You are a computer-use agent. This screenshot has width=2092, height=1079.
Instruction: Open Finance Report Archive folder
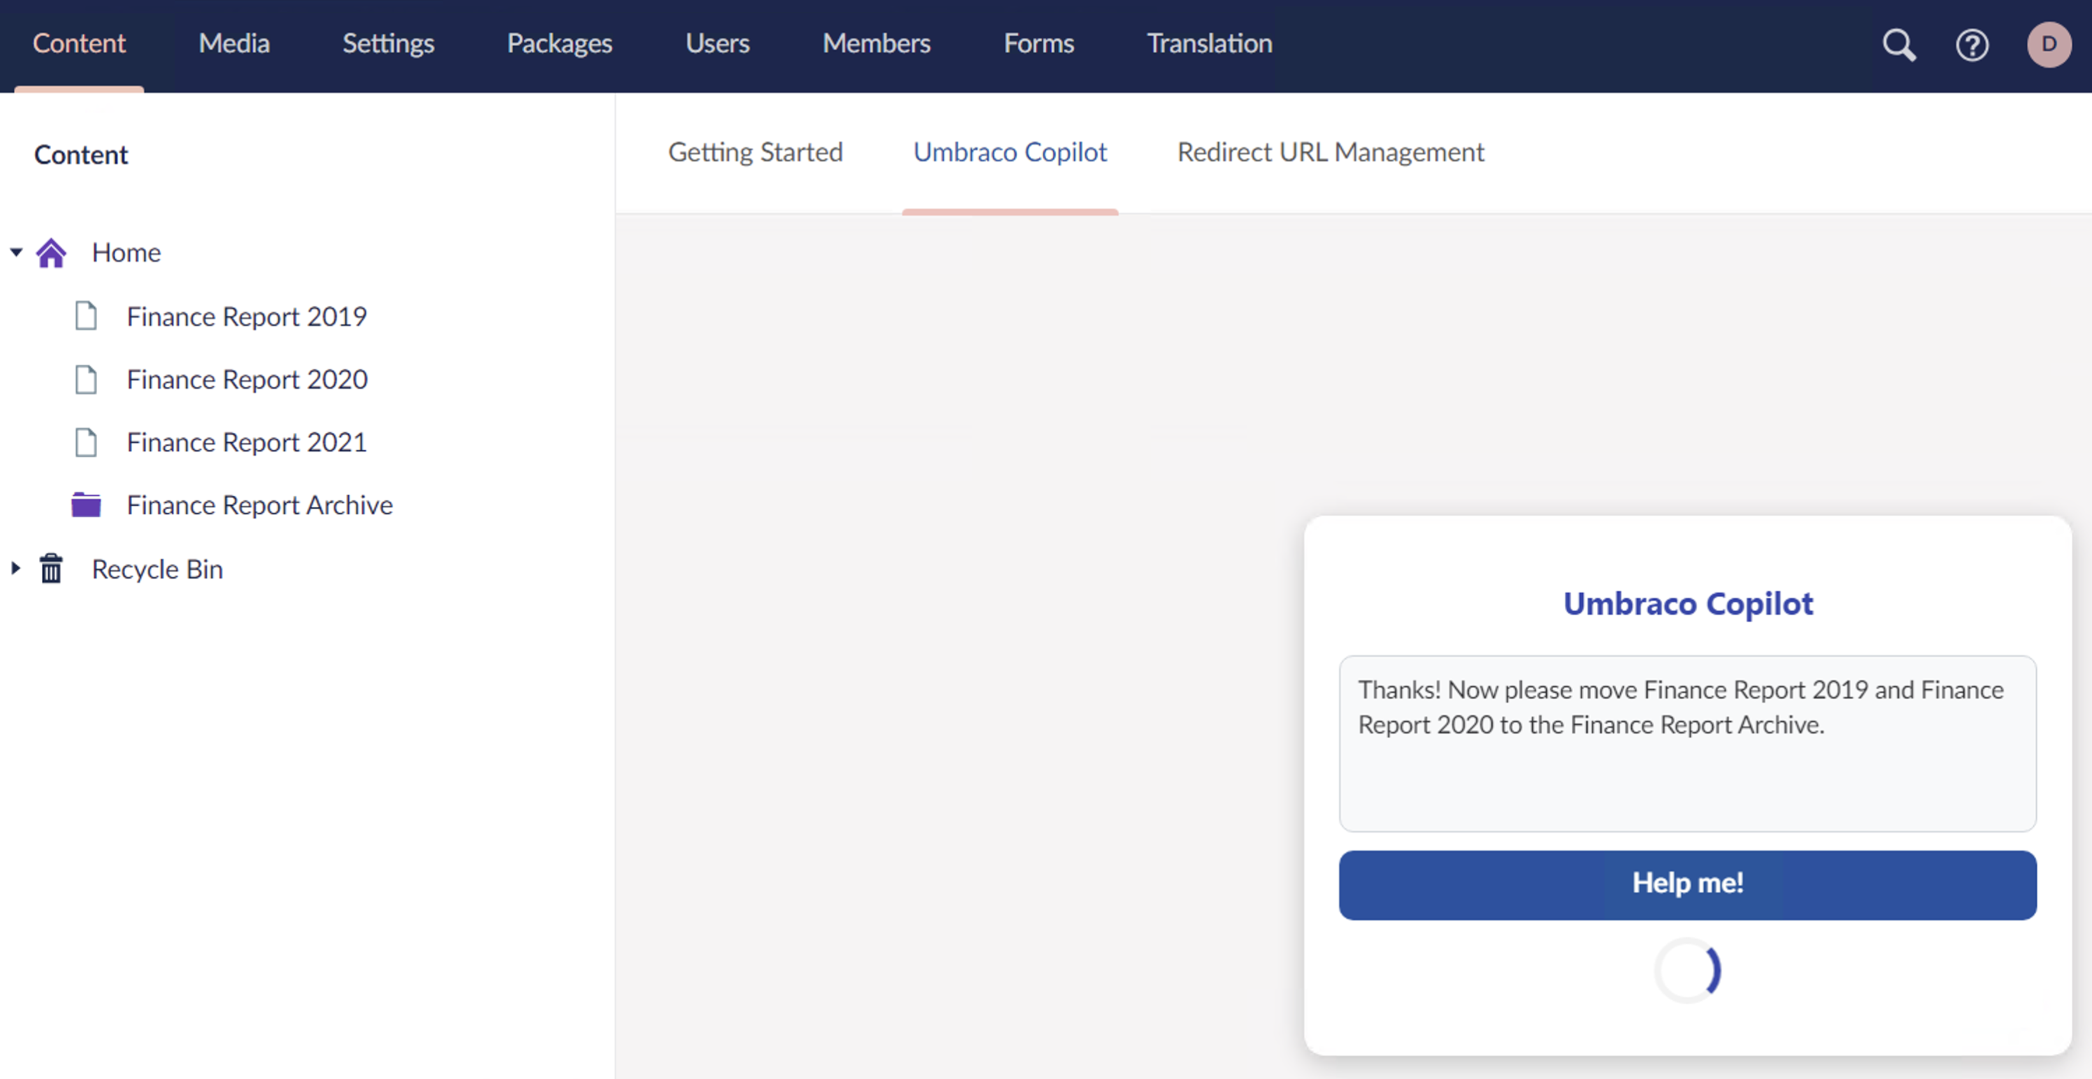[x=260, y=505]
